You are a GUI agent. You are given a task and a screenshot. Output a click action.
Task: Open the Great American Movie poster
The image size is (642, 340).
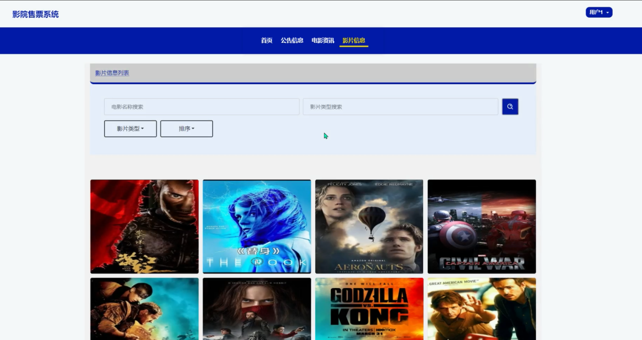(481, 309)
